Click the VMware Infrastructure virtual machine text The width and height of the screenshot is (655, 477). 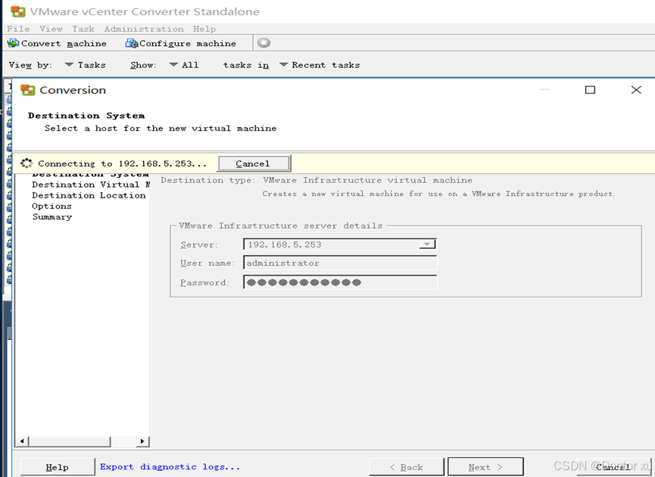point(367,180)
